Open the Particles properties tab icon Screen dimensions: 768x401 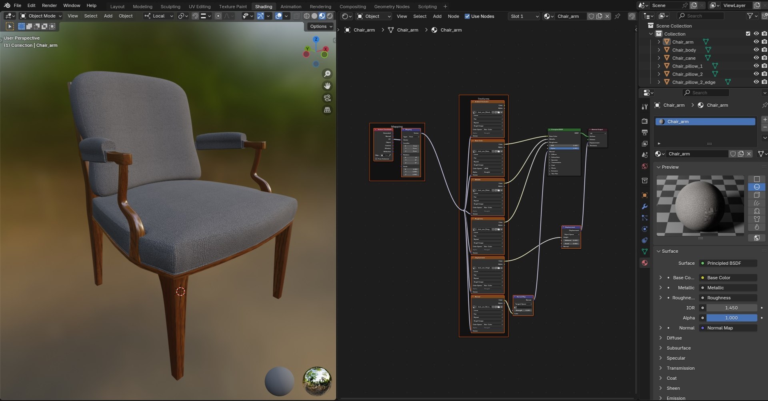[644, 218]
